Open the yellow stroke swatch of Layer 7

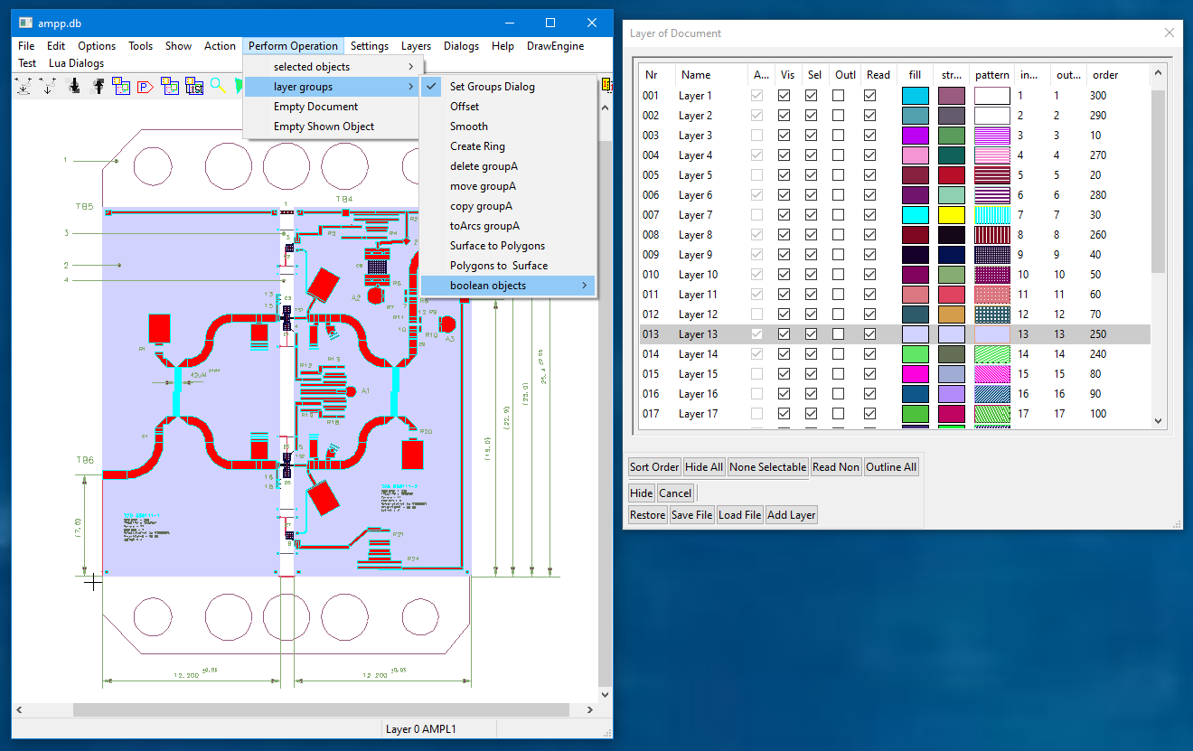pos(951,215)
